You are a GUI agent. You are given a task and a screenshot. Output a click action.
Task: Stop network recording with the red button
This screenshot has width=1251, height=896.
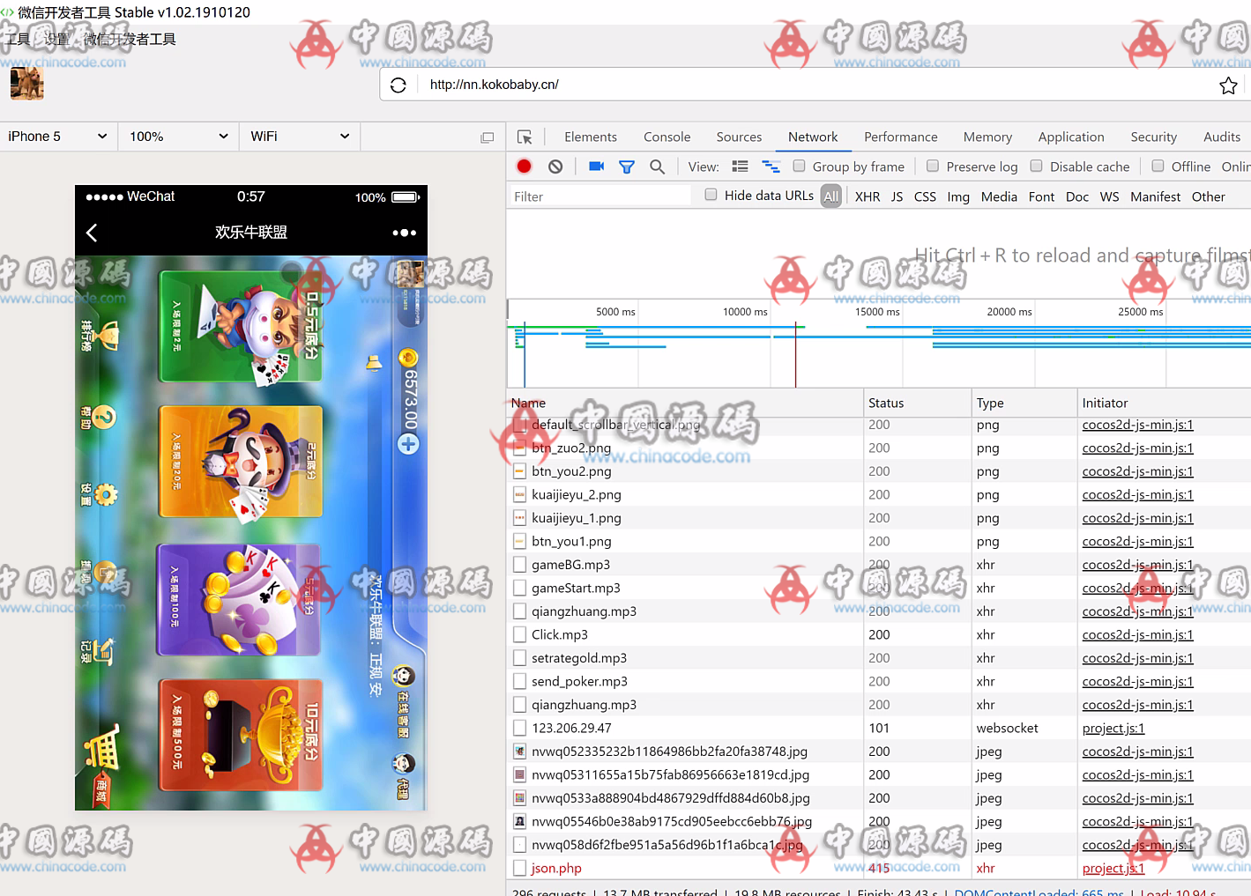525,166
